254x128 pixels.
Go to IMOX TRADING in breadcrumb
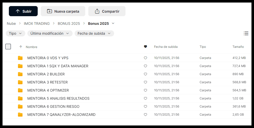tap(37, 24)
